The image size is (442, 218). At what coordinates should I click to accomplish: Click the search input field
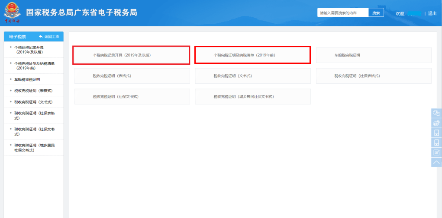(x=343, y=13)
